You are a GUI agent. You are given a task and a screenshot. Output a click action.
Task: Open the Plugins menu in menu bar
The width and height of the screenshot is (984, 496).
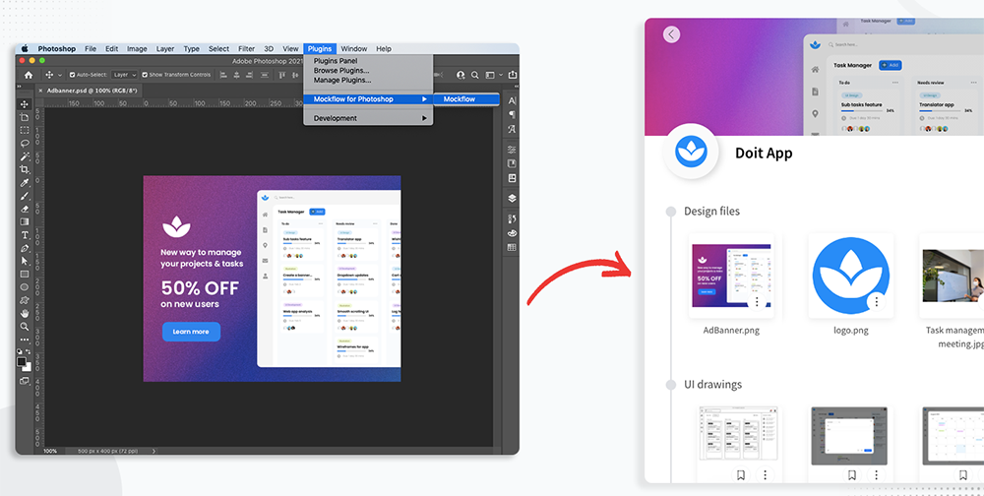320,48
